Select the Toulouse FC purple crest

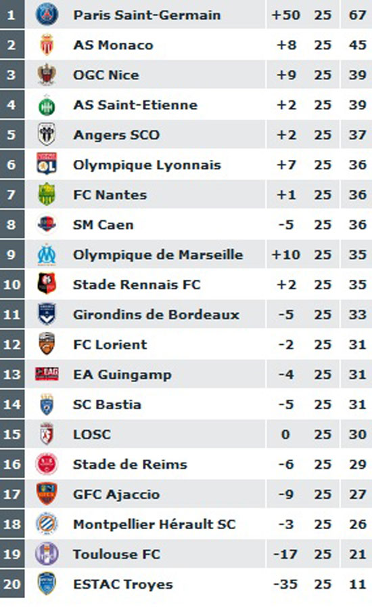coord(47,553)
